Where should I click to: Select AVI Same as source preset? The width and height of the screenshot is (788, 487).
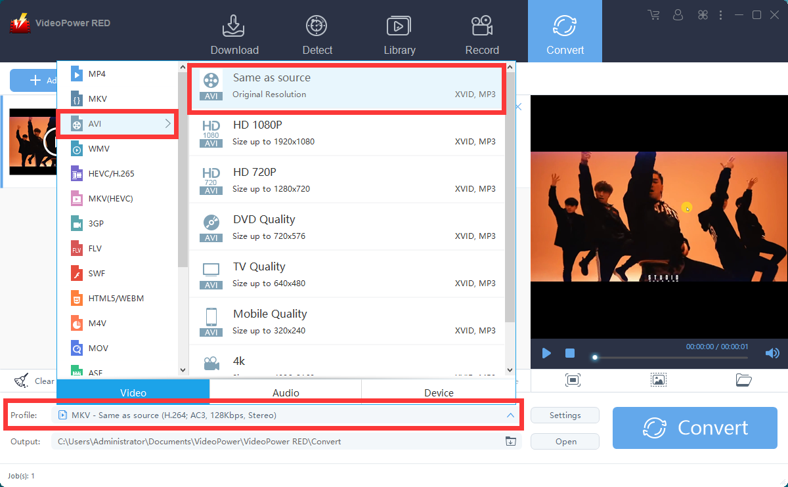click(x=347, y=86)
